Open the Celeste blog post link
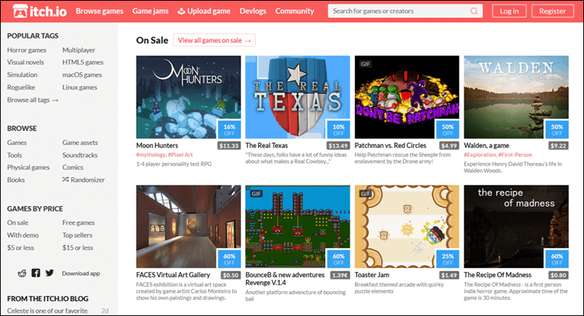 (47, 311)
